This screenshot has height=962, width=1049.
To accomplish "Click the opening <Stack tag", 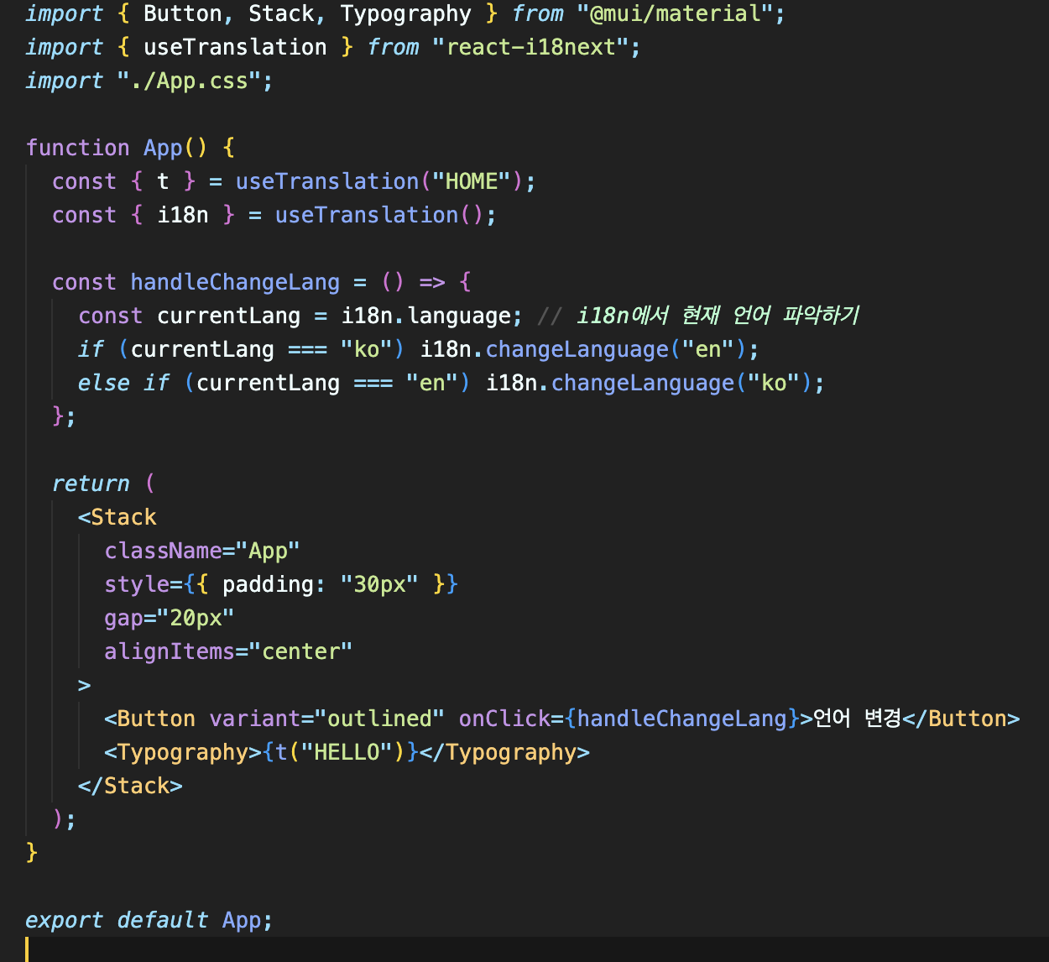I will click(117, 517).
